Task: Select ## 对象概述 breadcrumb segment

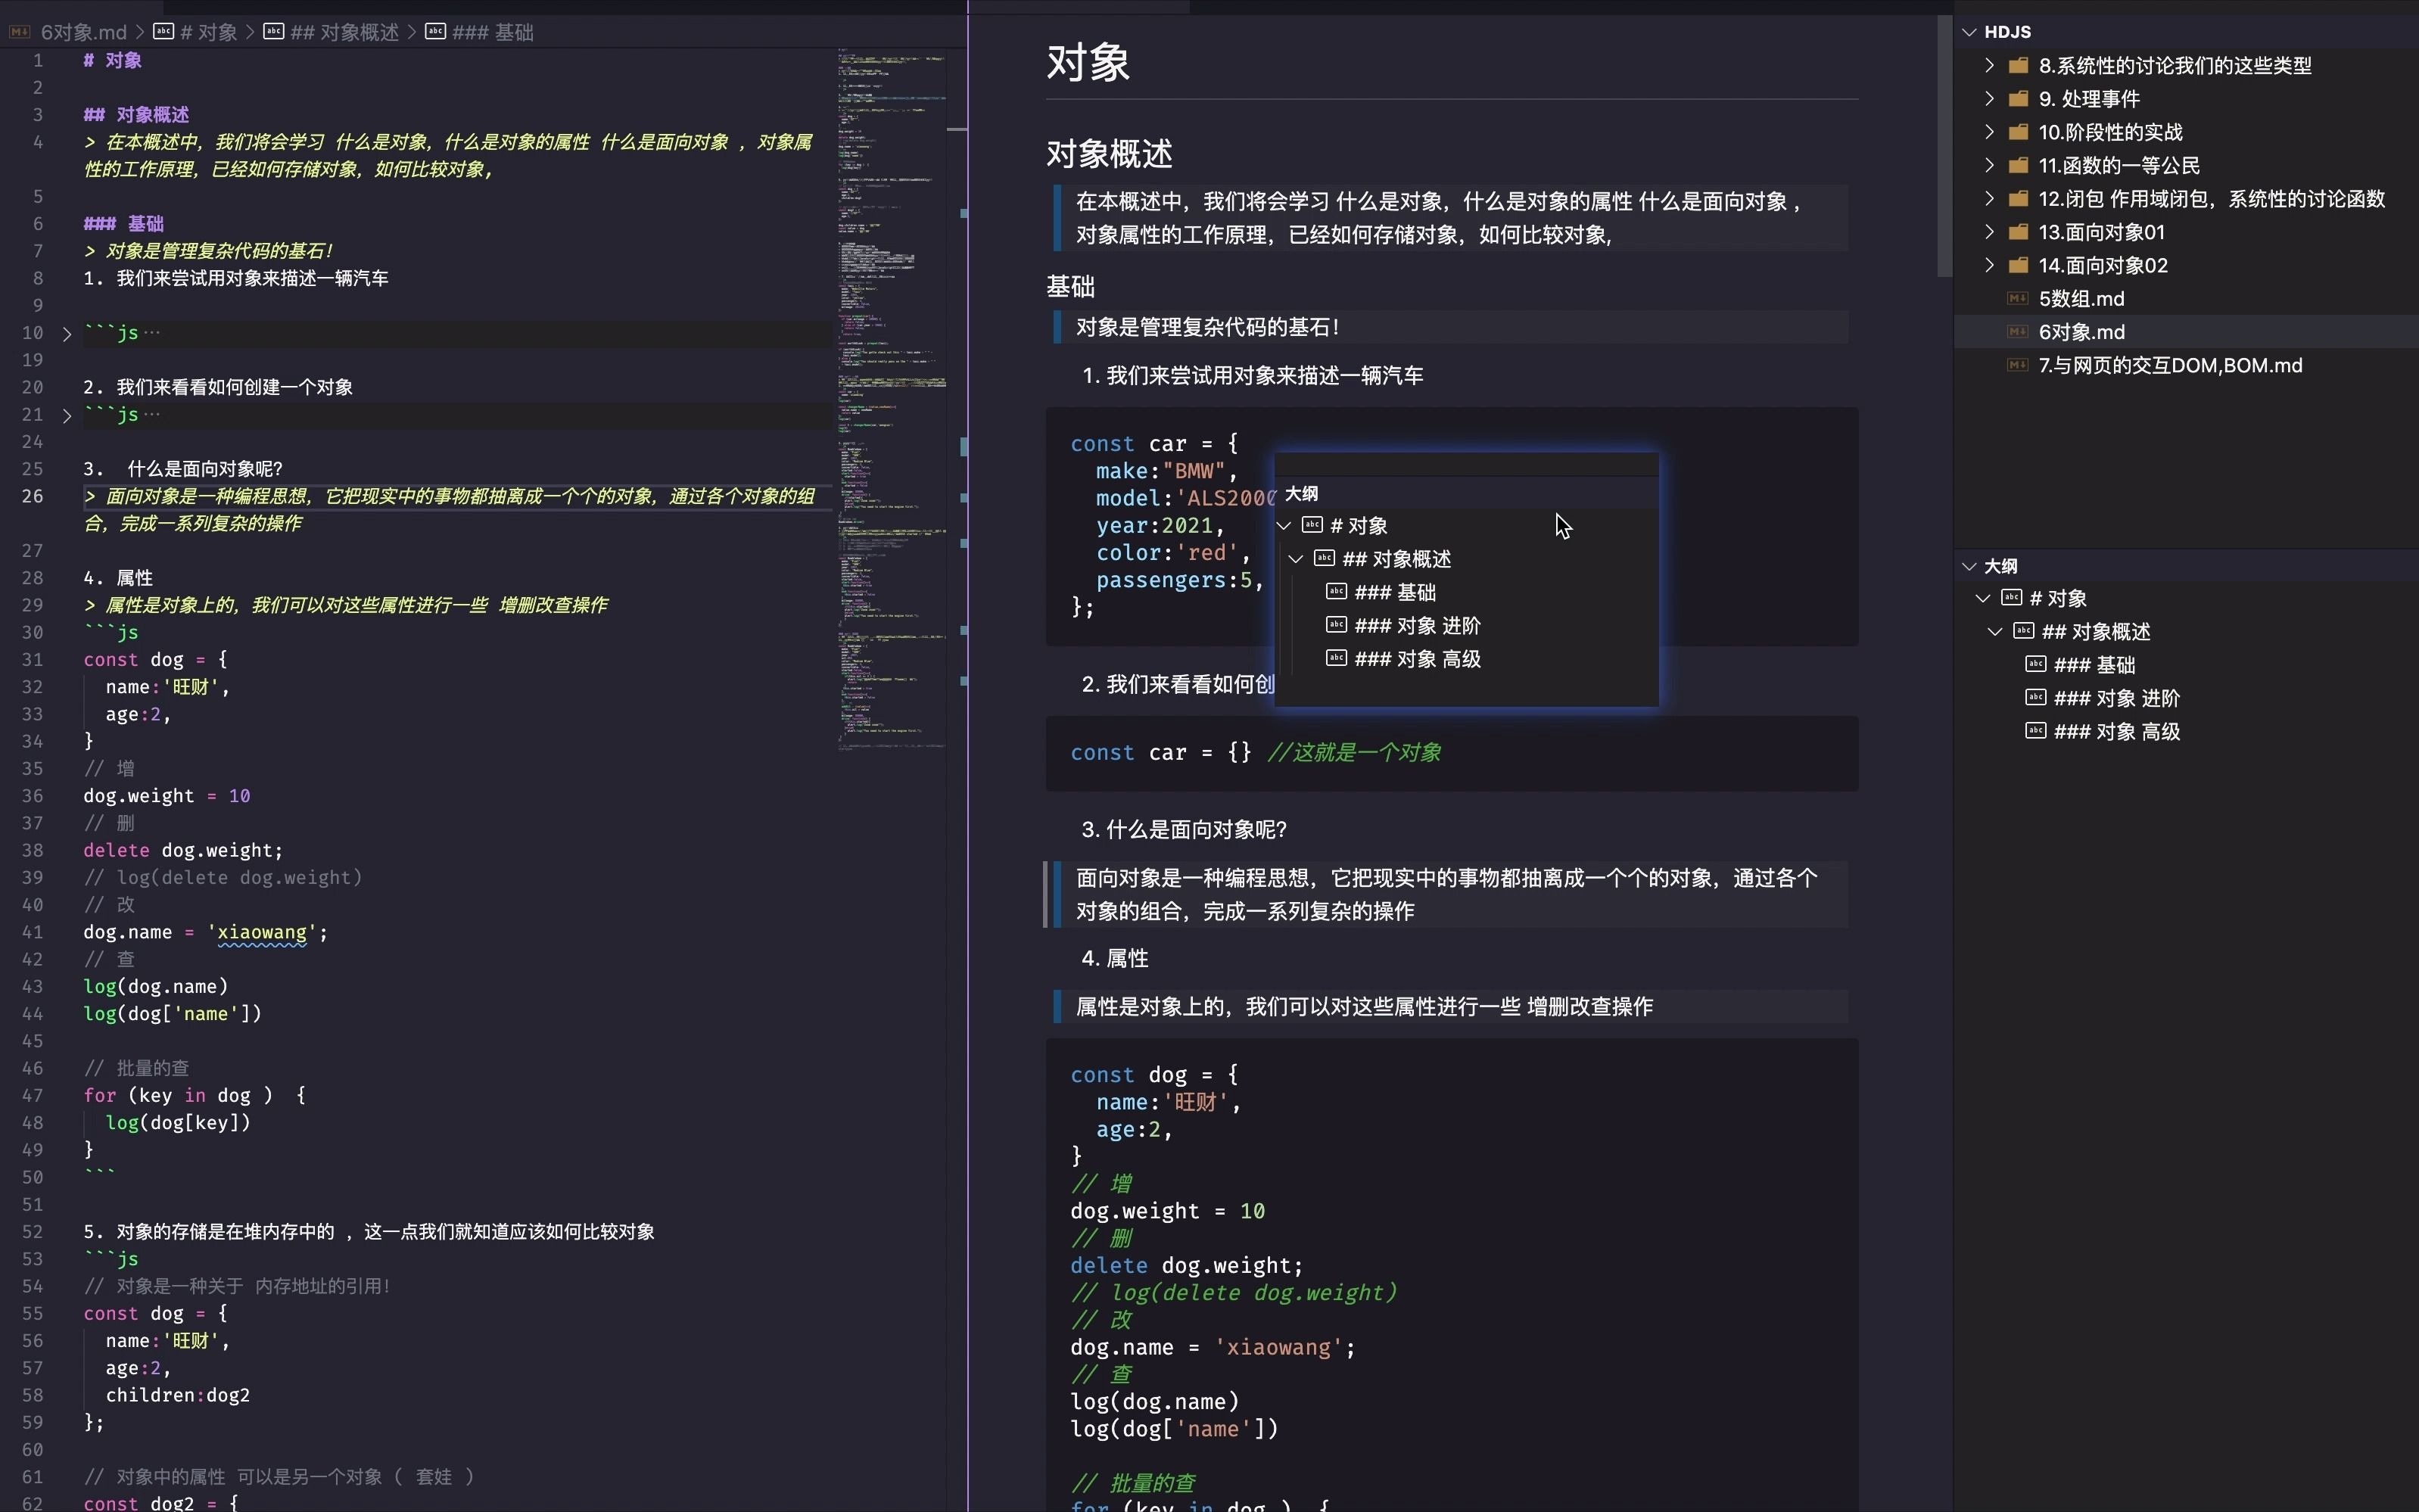Action: tap(344, 33)
